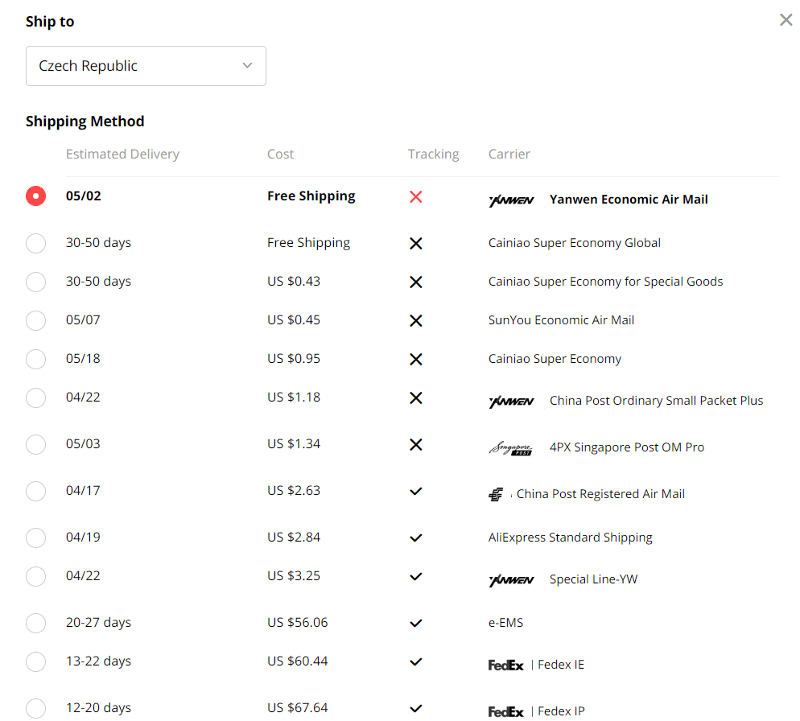The height and width of the screenshot is (721, 800).
Task: Click the China Post Registered Air Mail logo
Action: [496, 494]
